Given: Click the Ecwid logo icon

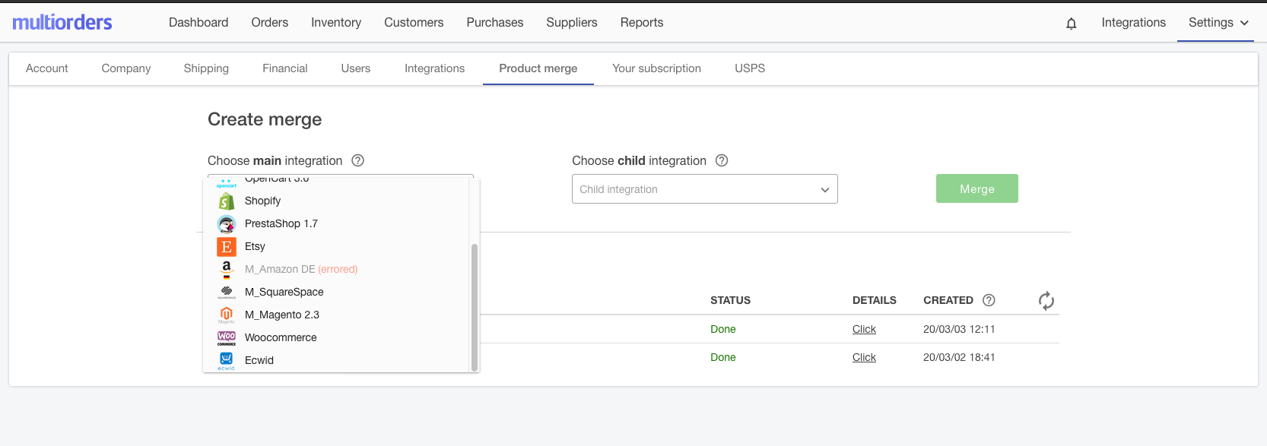Looking at the screenshot, I should [226, 360].
